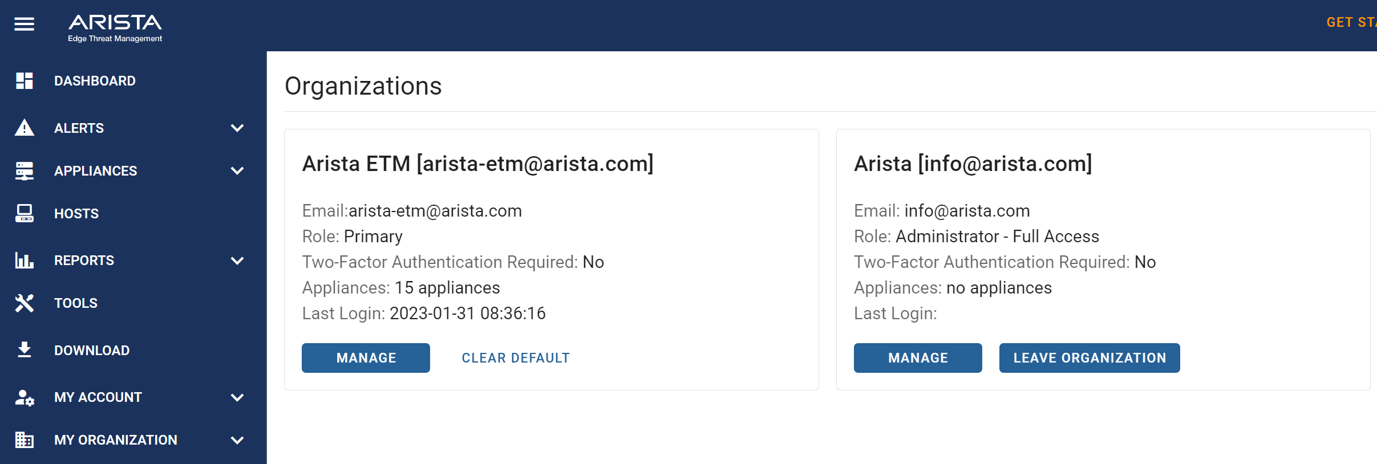Click the Administrator - Full Access role text
The height and width of the screenshot is (464, 1377).
click(x=998, y=237)
